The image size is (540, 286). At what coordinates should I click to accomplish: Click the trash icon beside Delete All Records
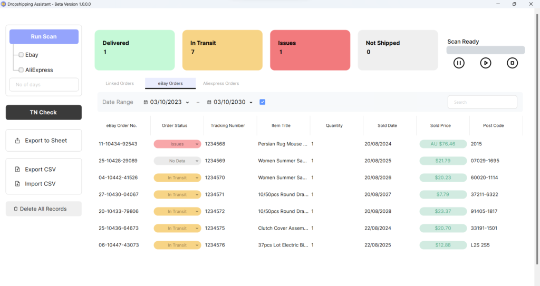(15, 209)
